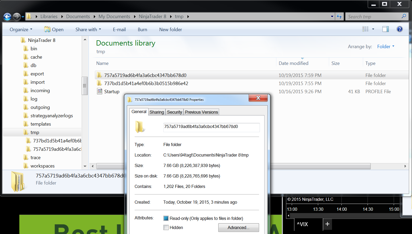The width and height of the screenshot is (412, 234).
Task: Click the refresh icon beside address bar
Action: tap(339, 16)
